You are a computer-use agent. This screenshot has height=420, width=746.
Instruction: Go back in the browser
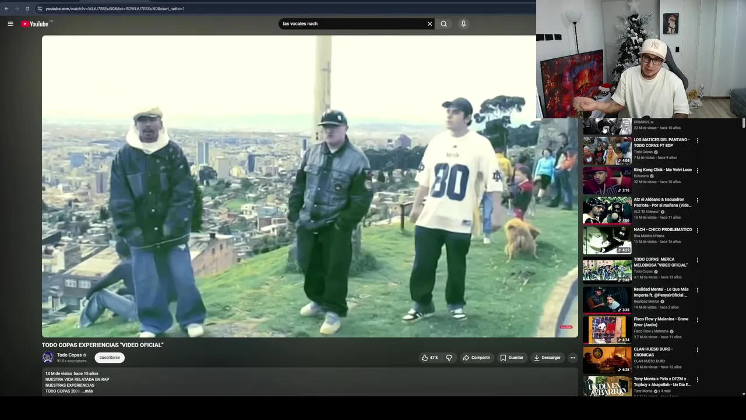click(x=6, y=9)
